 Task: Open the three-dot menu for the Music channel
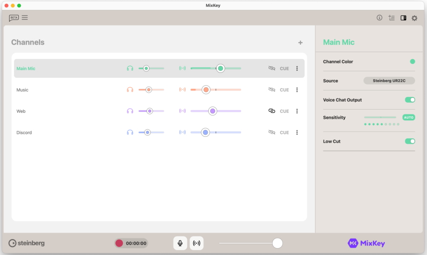pyautogui.click(x=297, y=90)
